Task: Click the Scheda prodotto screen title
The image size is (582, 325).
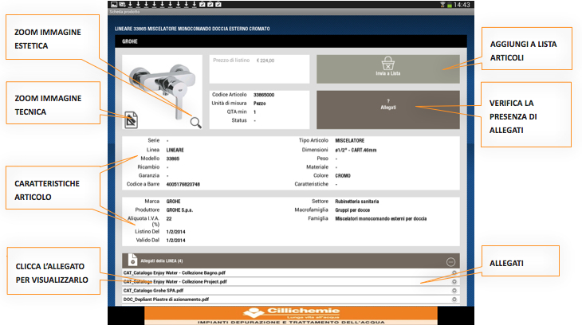Action: 124,12
